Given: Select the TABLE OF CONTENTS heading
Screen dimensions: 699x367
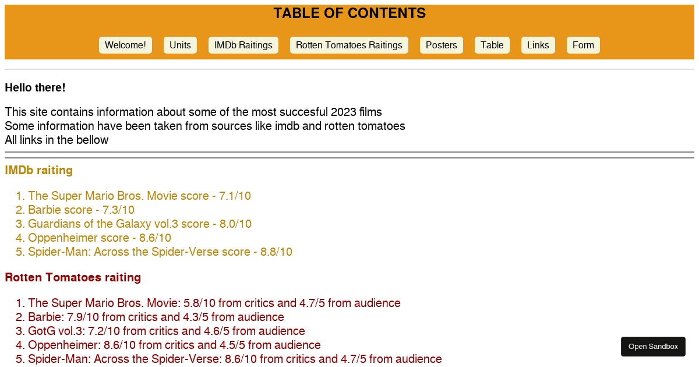Looking at the screenshot, I should [349, 13].
